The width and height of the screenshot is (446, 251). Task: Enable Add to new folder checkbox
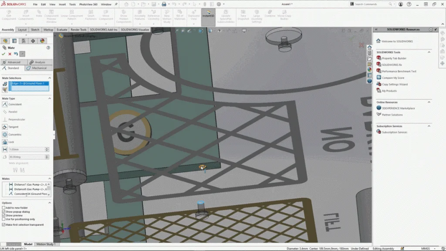coord(4,208)
